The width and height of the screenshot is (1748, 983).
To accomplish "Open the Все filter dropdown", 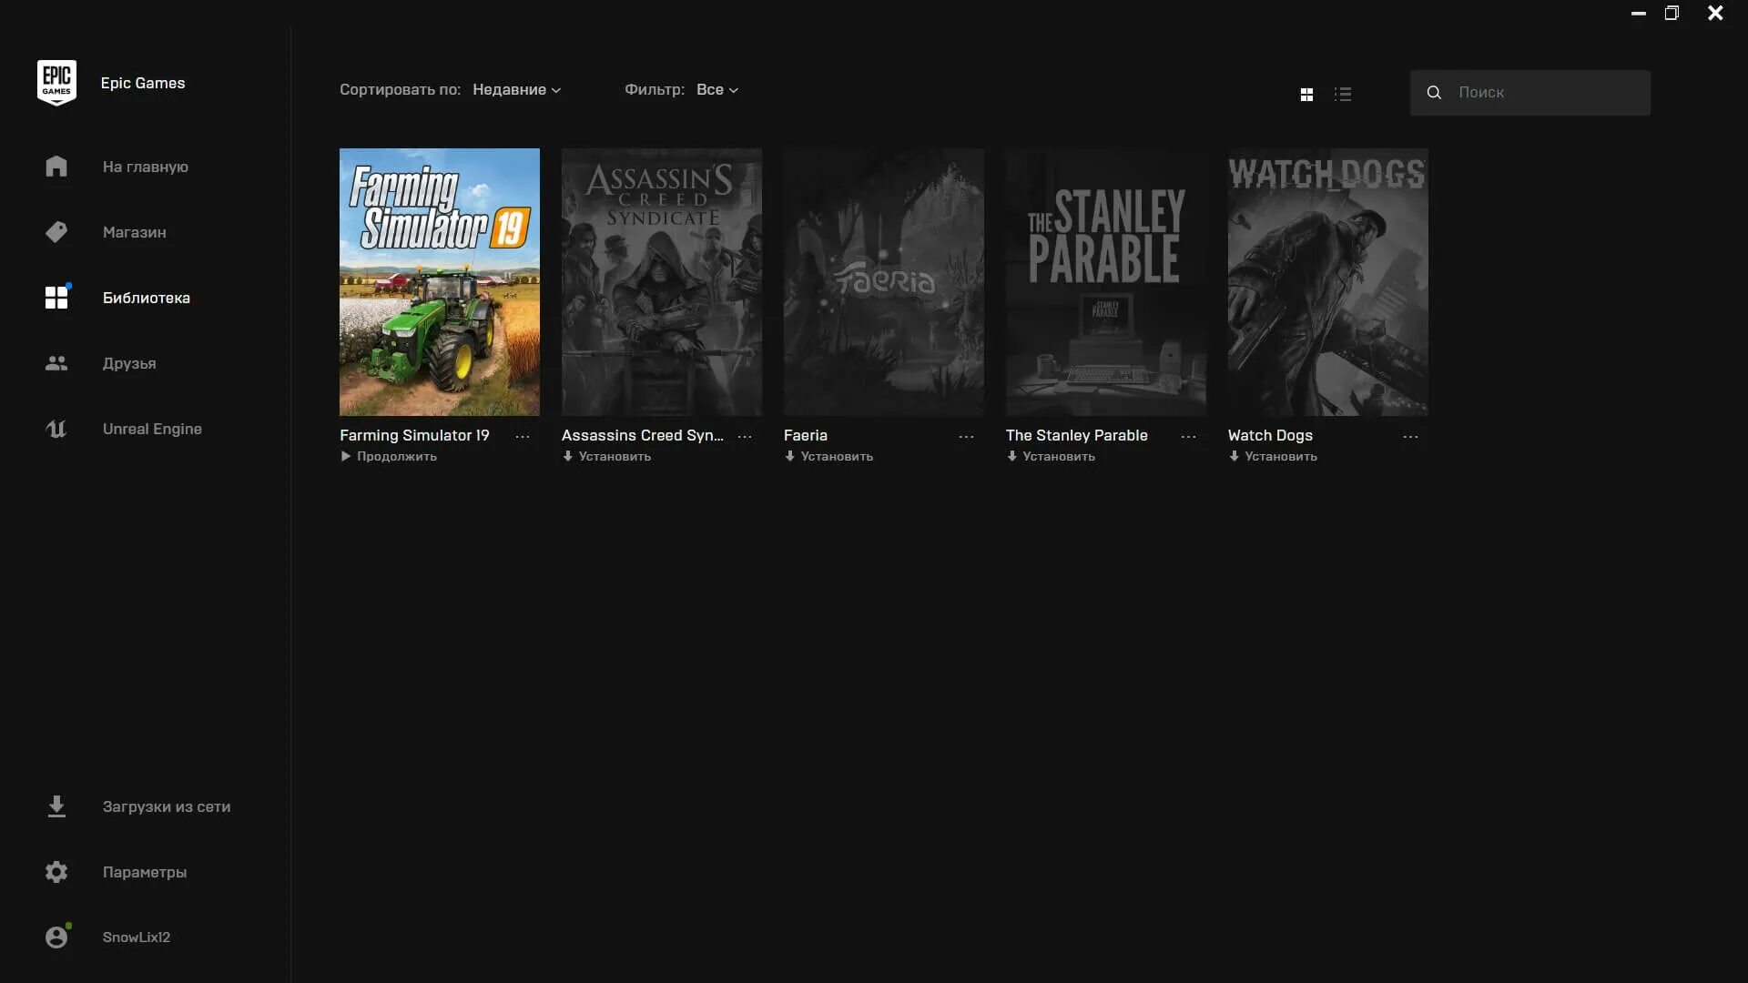I will 717,89.
